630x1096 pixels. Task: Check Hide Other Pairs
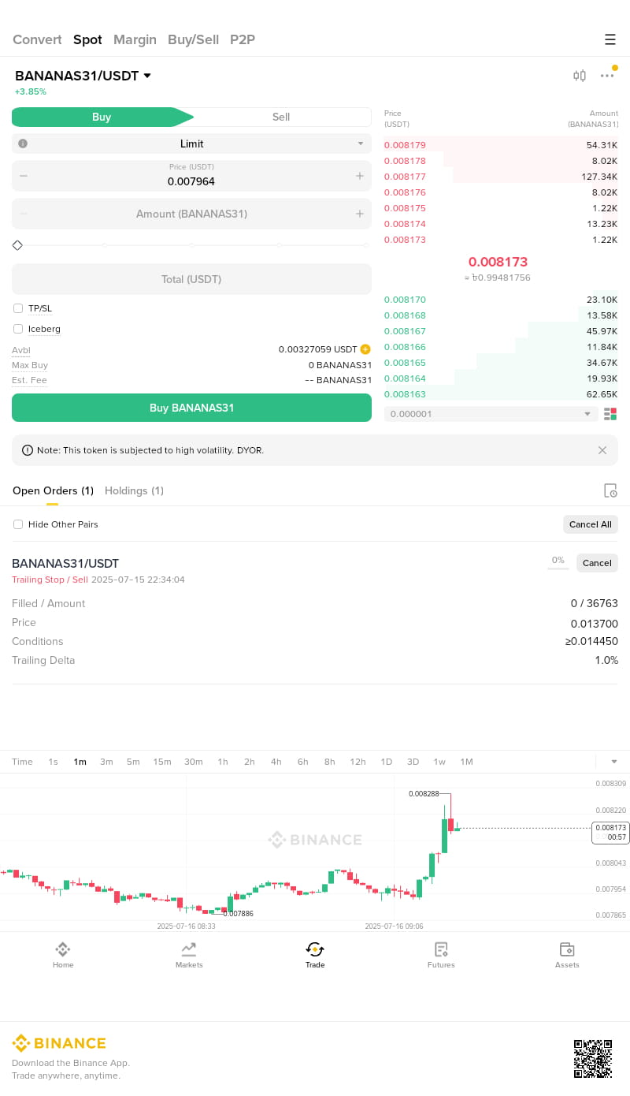pyautogui.click(x=18, y=524)
